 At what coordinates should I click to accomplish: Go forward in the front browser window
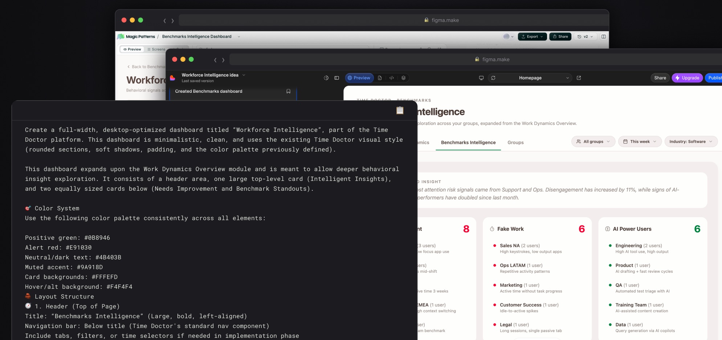223,60
